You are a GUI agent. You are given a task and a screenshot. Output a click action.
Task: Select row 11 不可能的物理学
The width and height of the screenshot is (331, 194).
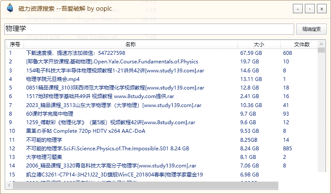tap(44, 140)
